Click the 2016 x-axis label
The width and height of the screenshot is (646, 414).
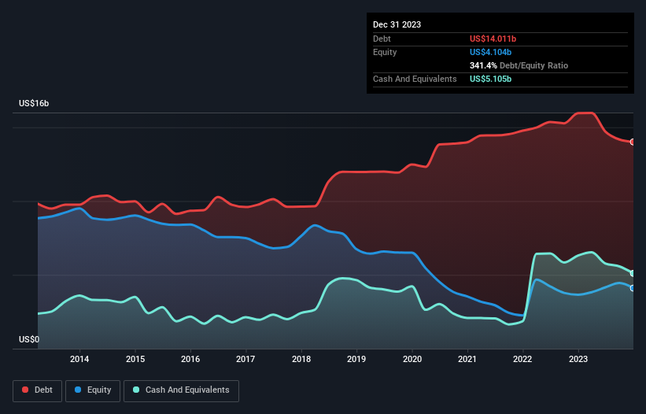click(190, 359)
